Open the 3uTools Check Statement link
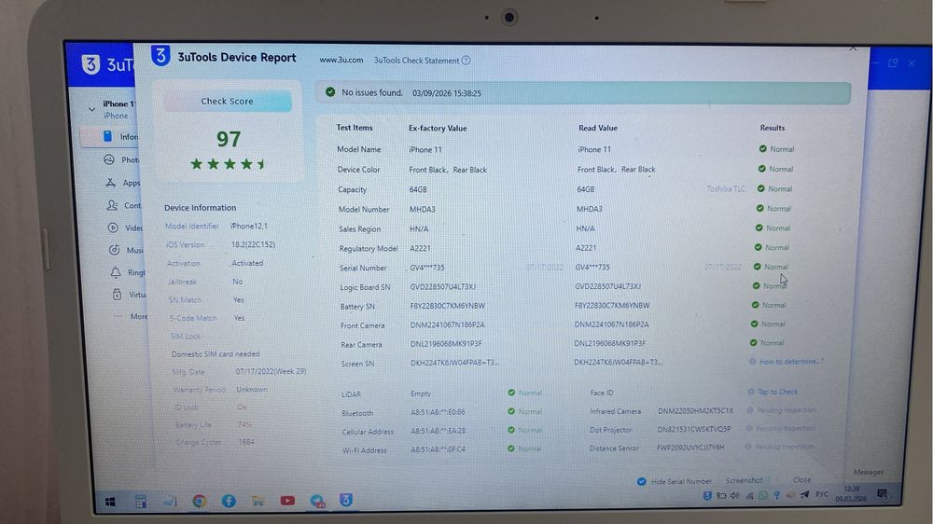Image resolution: width=933 pixels, height=524 pixels. pos(416,61)
